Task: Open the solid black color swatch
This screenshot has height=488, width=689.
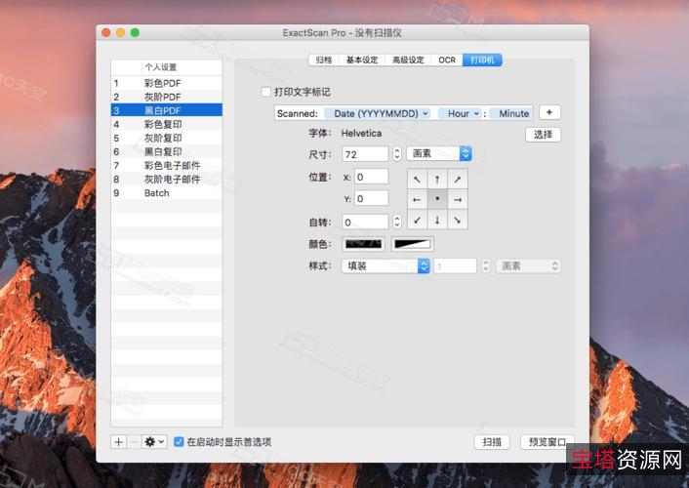Action: (363, 244)
